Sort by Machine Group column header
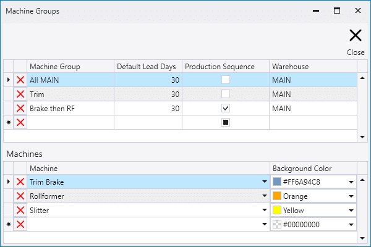The width and height of the screenshot is (371, 247). click(70, 67)
